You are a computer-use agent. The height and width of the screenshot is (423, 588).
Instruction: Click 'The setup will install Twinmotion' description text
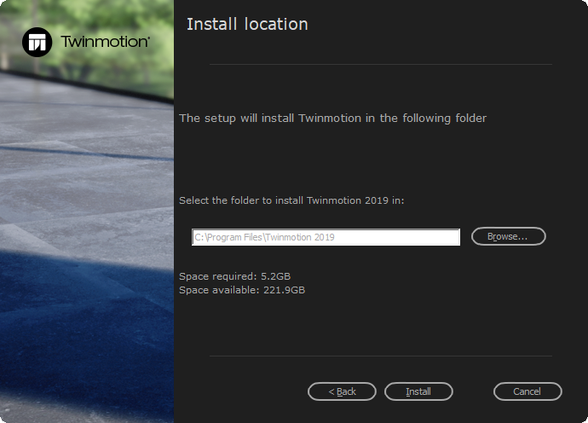click(332, 119)
